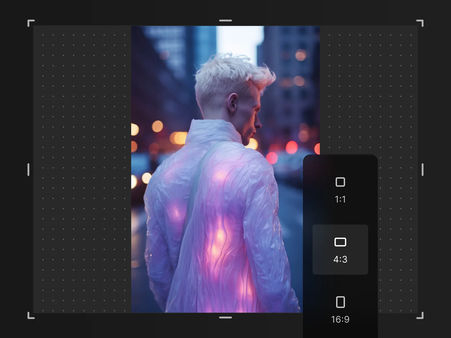
Task: Click the top-center crop handle bar
Action: (x=225, y=20)
